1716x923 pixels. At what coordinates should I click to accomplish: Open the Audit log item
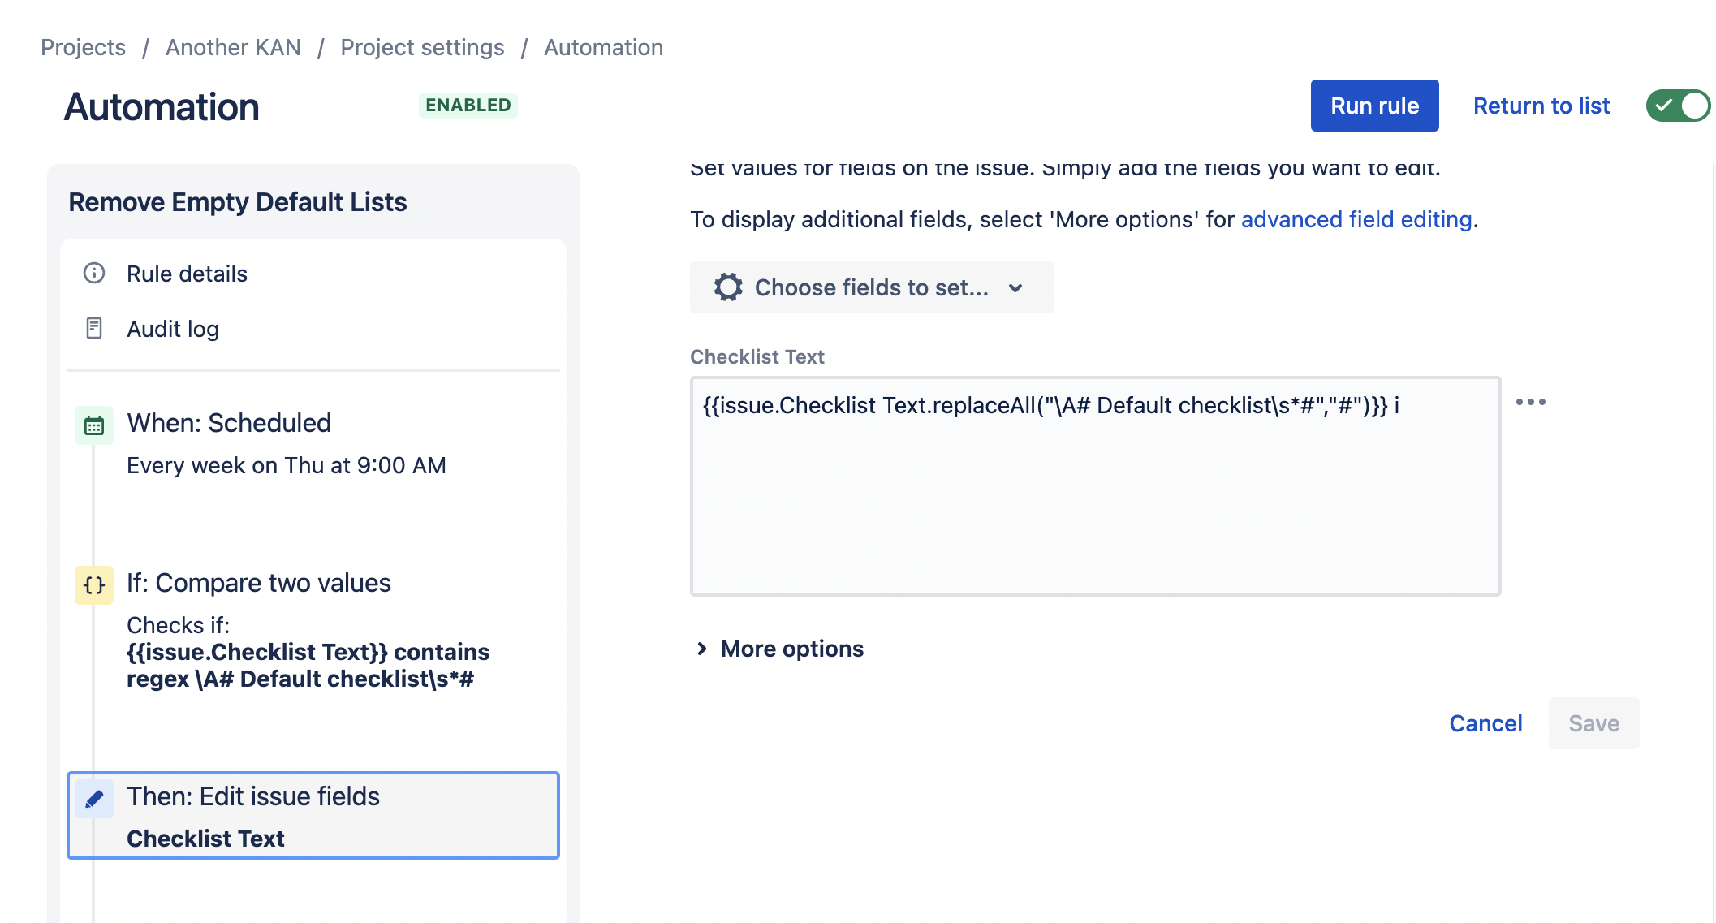(x=173, y=329)
